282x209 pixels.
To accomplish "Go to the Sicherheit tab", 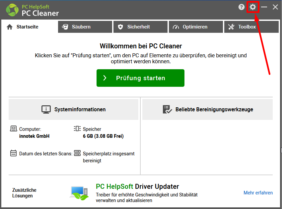I will (x=140, y=27).
